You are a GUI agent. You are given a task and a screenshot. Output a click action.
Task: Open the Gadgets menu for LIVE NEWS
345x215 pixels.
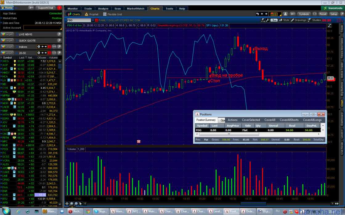pos(7,34)
